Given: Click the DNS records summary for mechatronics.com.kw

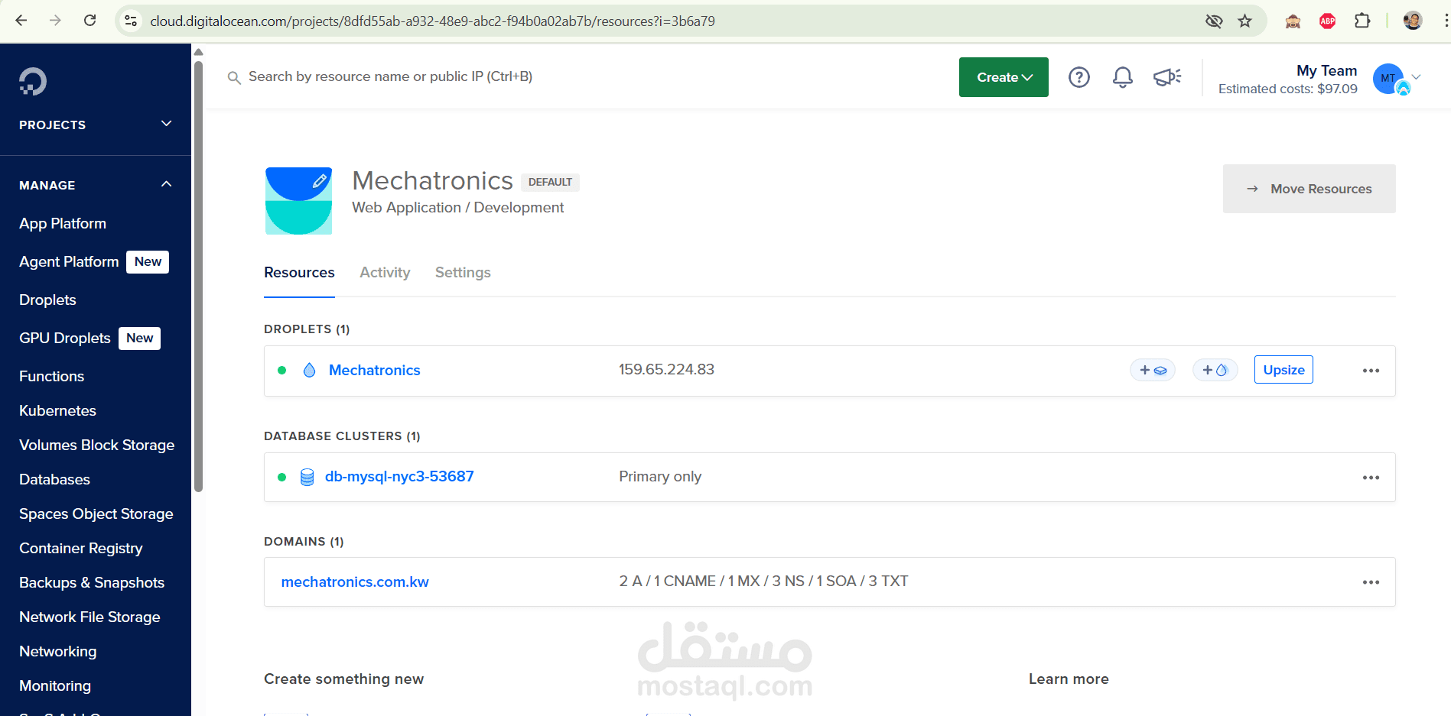Looking at the screenshot, I should [x=763, y=582].
